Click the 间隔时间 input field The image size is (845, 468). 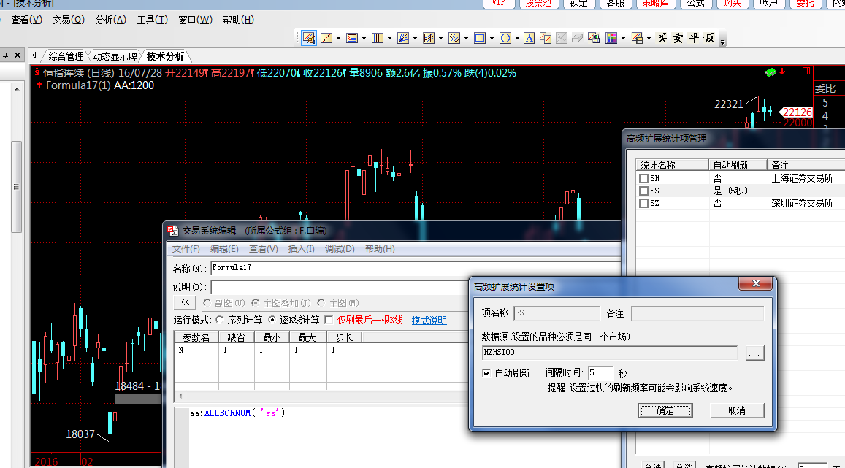[x=600, y=373]
